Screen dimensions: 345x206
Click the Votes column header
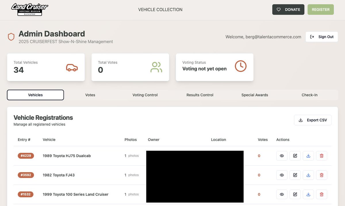click(263, 140)
